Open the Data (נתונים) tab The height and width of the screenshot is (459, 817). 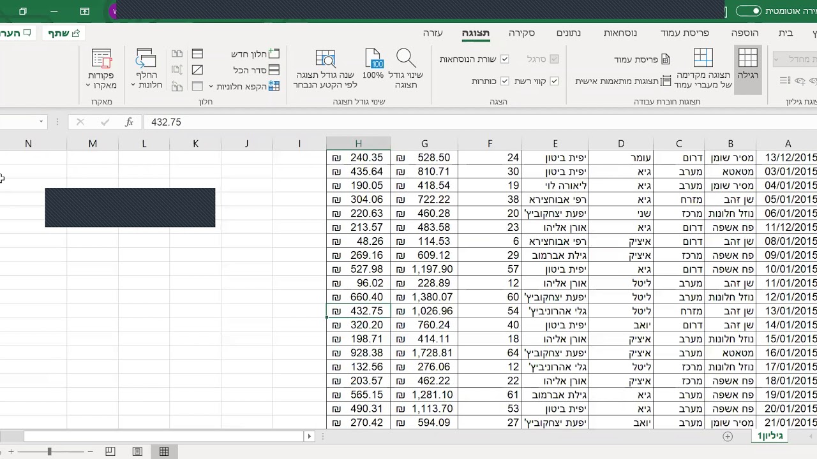[568, 33]
